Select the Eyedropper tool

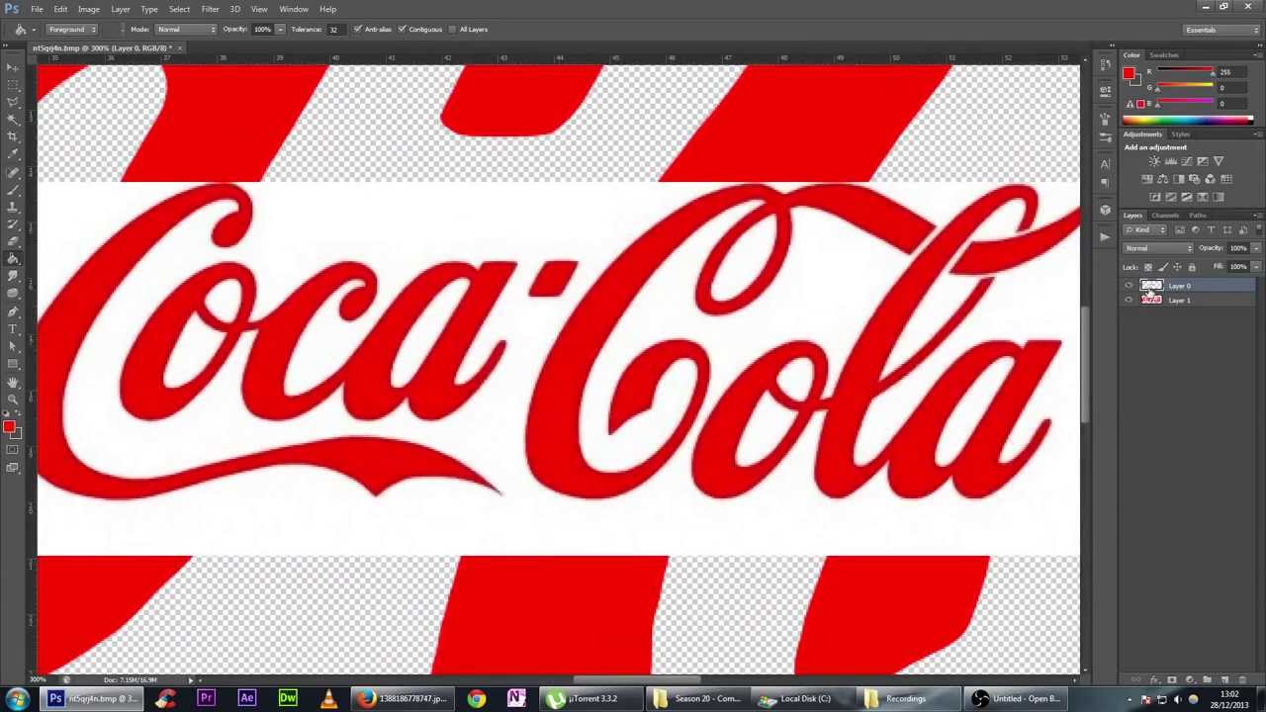12,154
